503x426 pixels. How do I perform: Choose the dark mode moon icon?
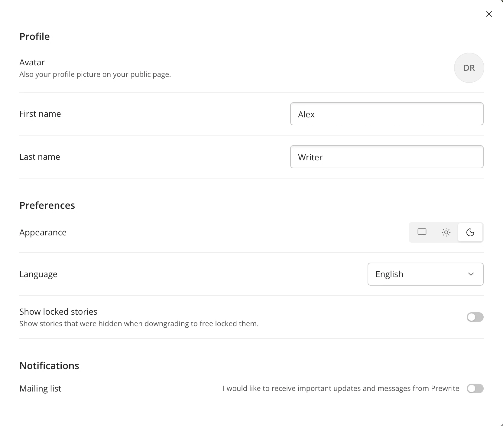point(470,232)
